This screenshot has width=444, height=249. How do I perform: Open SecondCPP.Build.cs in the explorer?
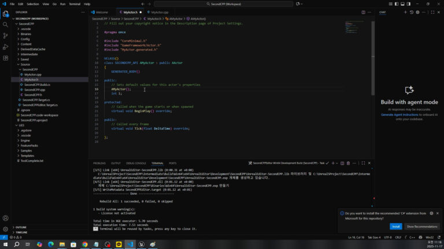coord(37,85)
